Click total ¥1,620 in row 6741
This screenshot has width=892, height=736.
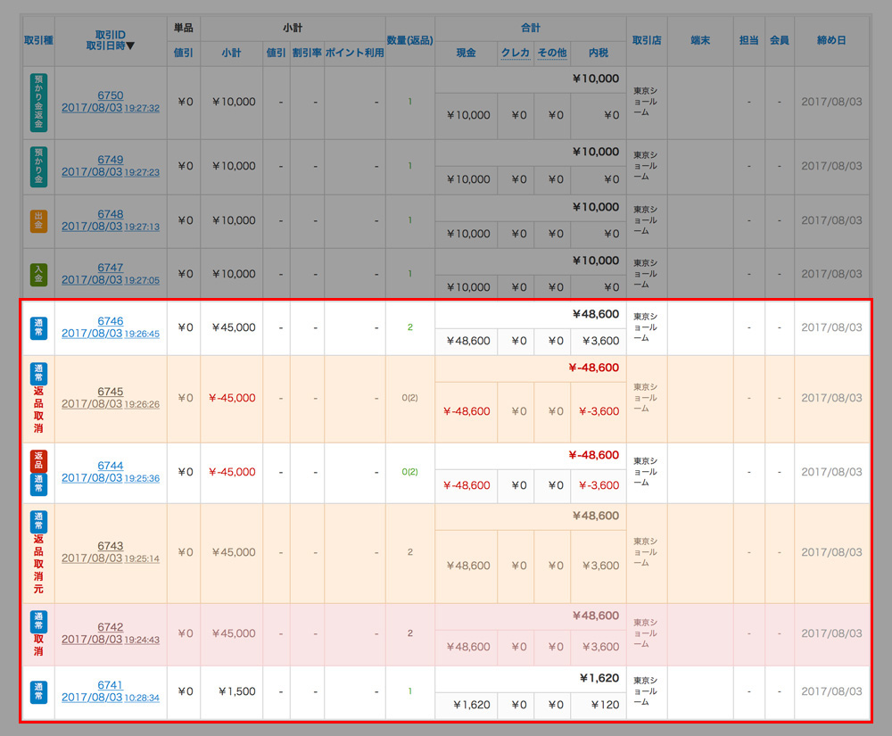[x=599, y=678]
